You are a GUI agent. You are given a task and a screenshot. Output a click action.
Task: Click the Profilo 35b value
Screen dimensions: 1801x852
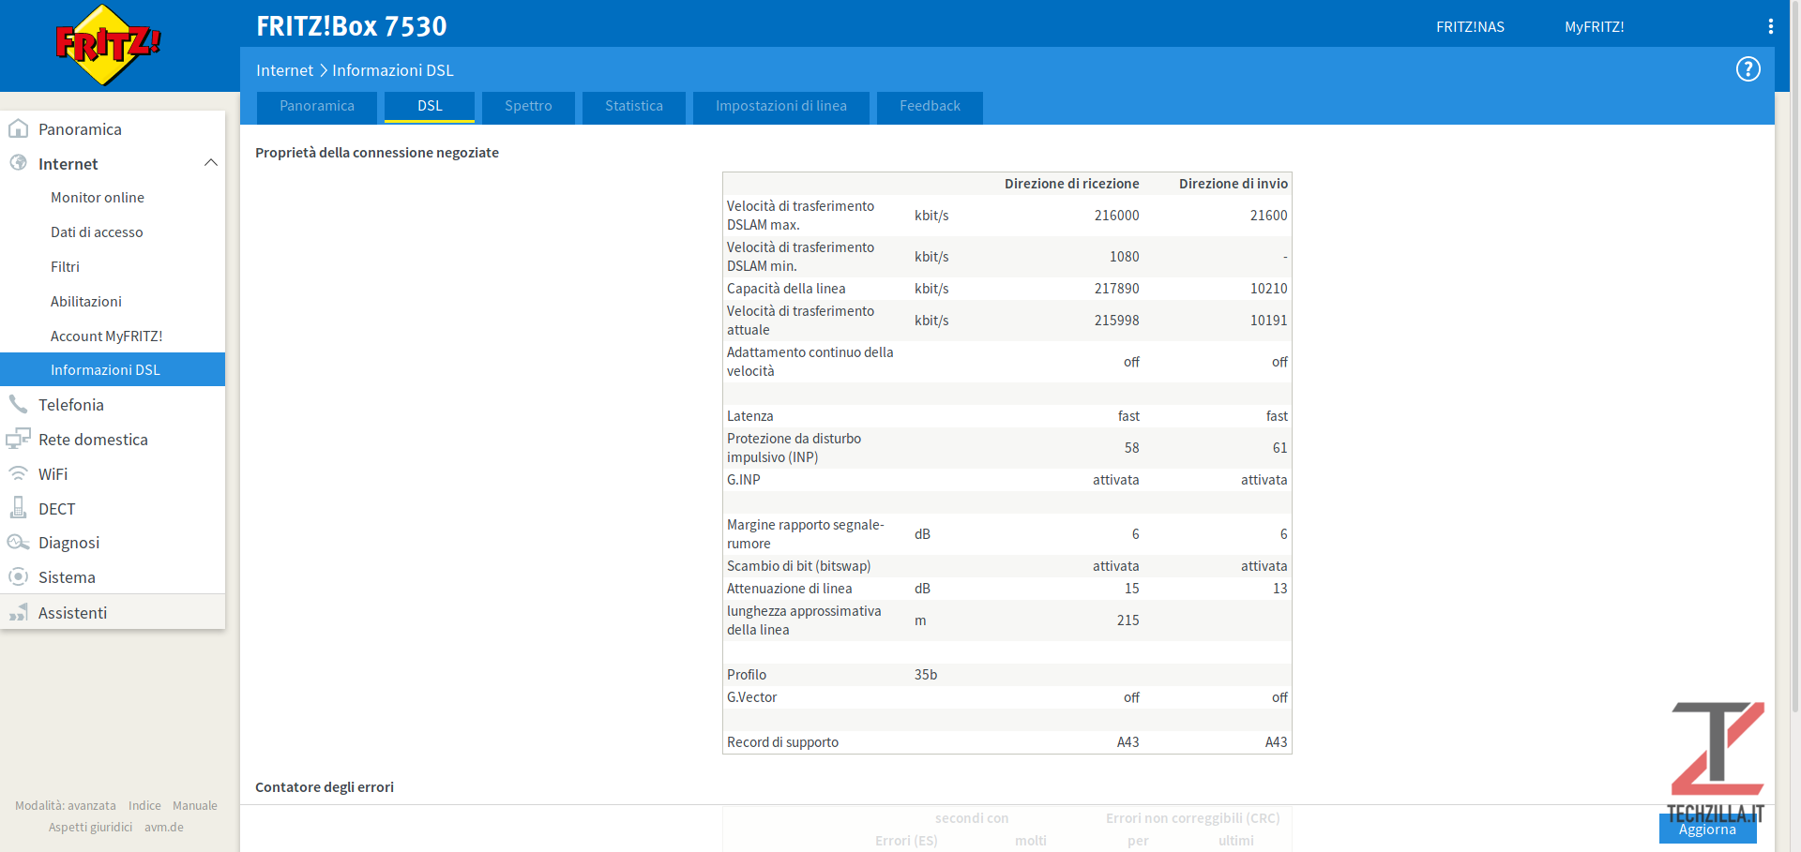click(x=926, y=675)
